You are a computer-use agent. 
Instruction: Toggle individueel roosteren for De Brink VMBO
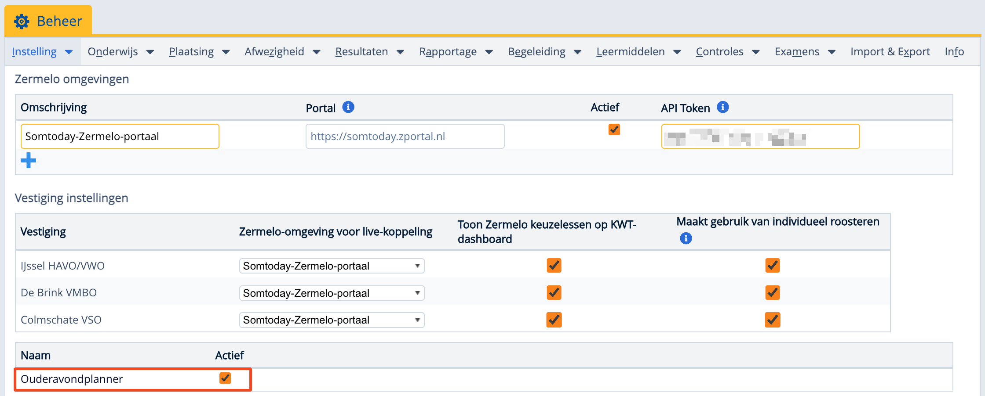coord(773,293)
